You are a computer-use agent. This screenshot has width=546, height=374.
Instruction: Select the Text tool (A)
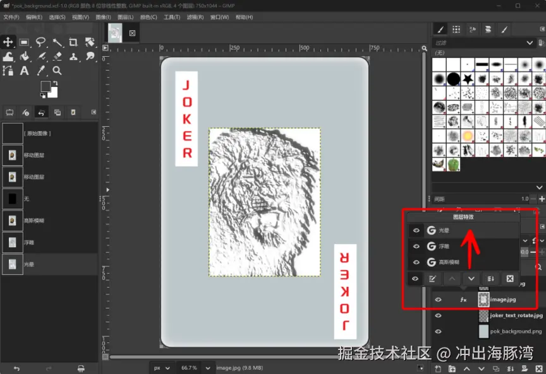click(x=25, y=71)
